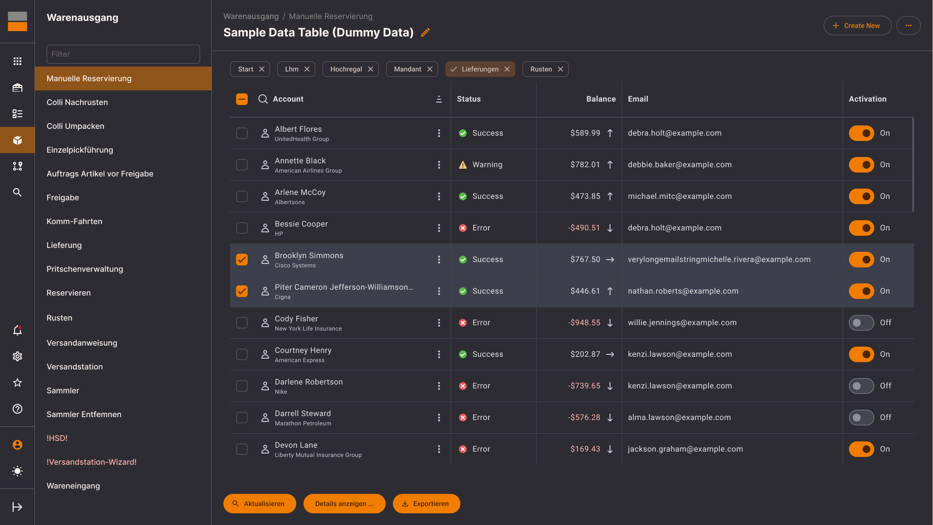This screenshot has width=933, height=525.
Task: Click the Sammler sidebar menu item
Action: pos(62,390)
